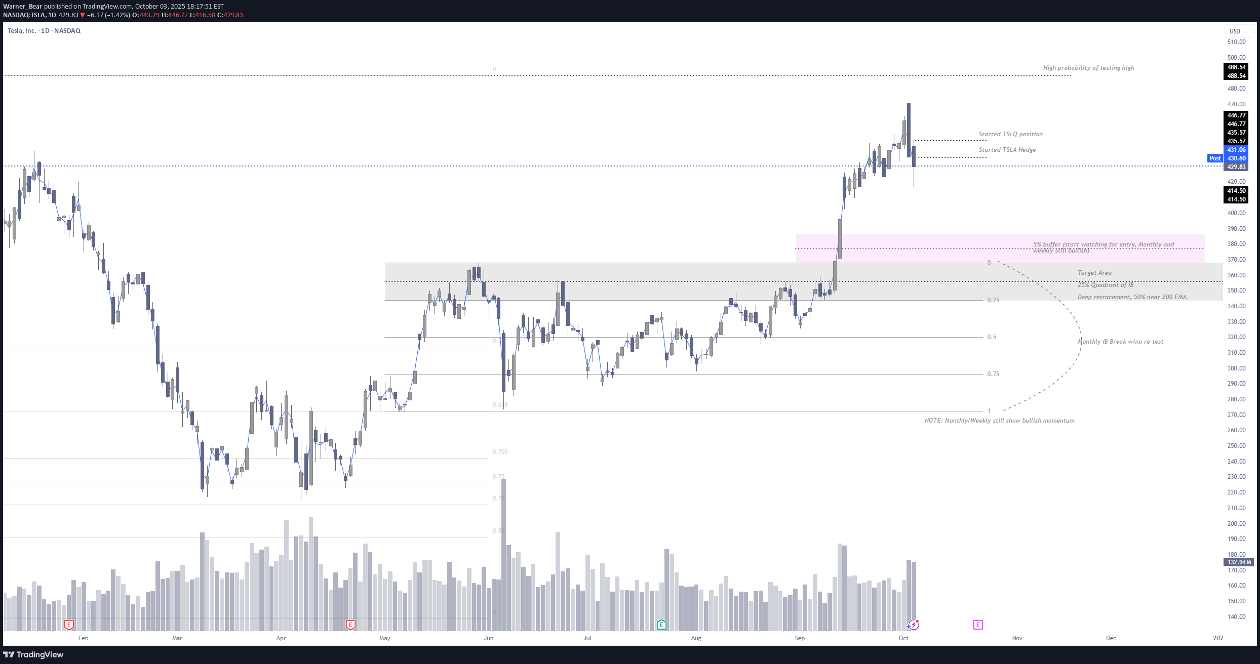
Task: Click the gray Target Area rectangle label
Action: 1094,273
